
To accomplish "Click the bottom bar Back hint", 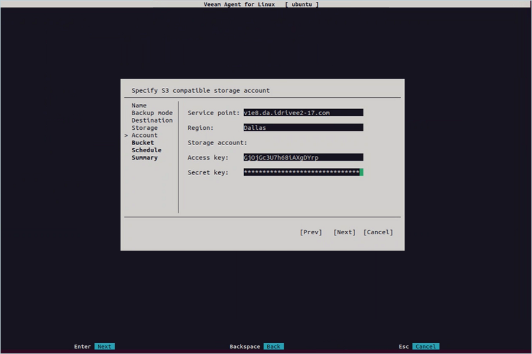I will pos(274,346).
